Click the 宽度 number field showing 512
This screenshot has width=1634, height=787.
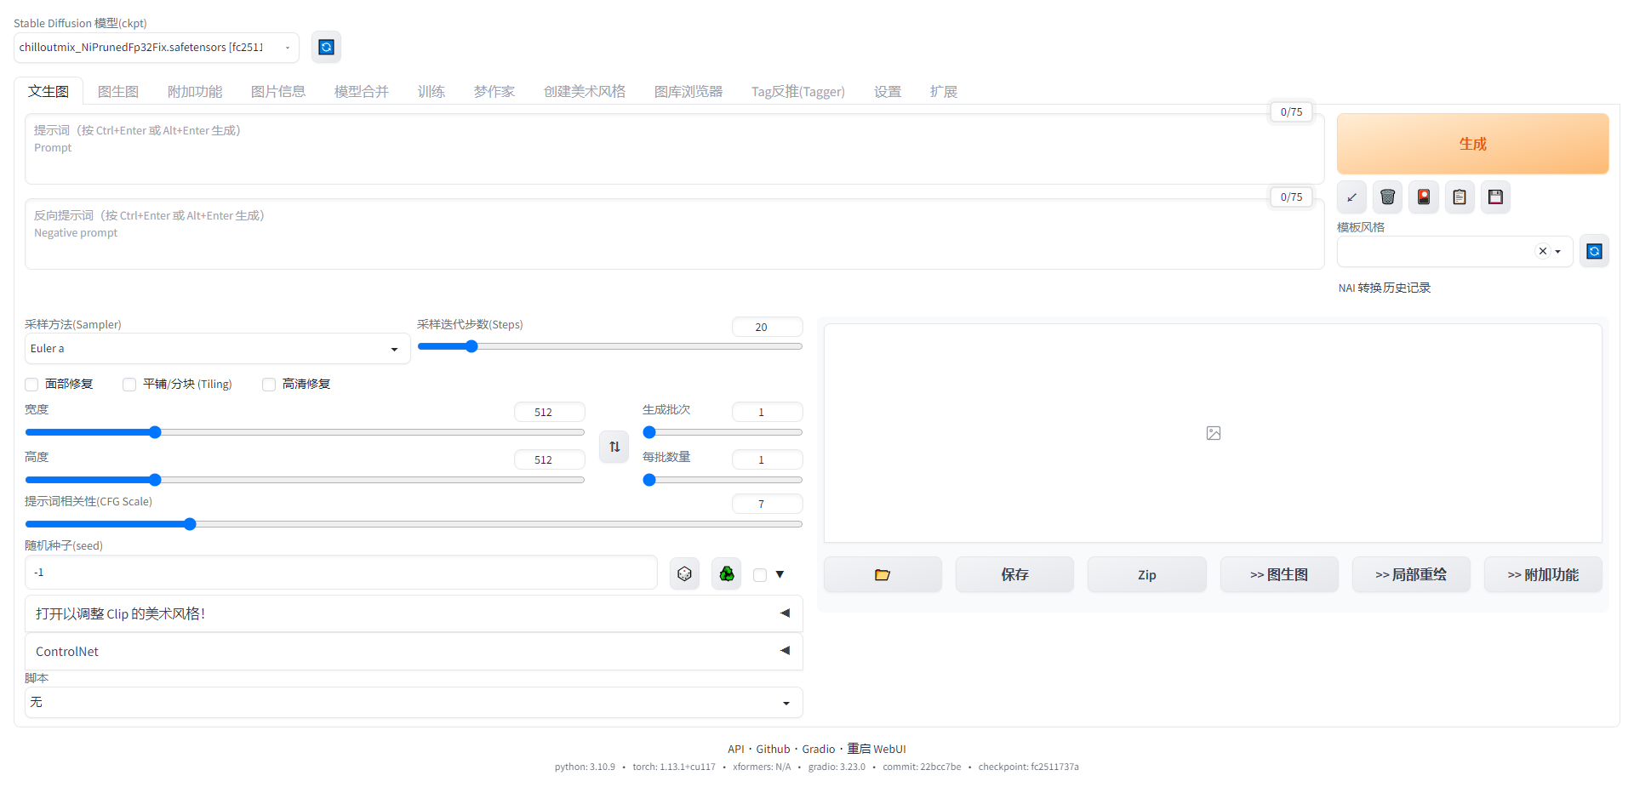pos(549,412)
